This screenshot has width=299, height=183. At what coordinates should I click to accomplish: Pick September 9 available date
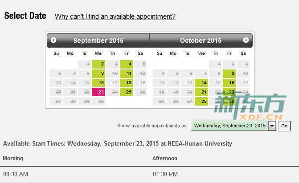pyautogui.click(x=98, y=73)
